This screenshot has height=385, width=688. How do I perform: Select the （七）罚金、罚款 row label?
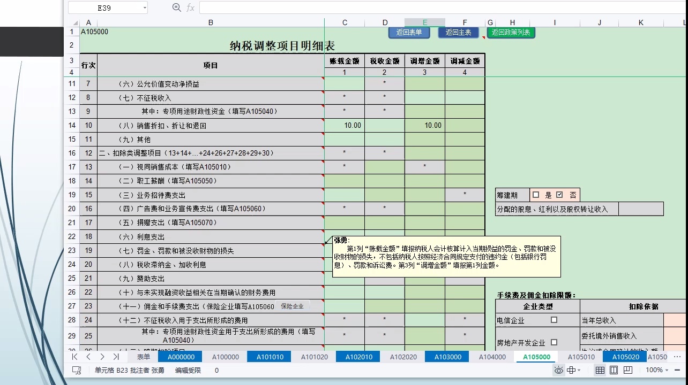[211, 251]
